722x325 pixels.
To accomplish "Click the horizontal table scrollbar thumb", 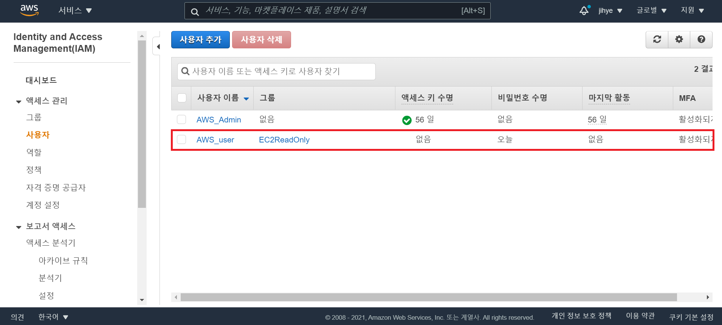I will coord(429,297).
